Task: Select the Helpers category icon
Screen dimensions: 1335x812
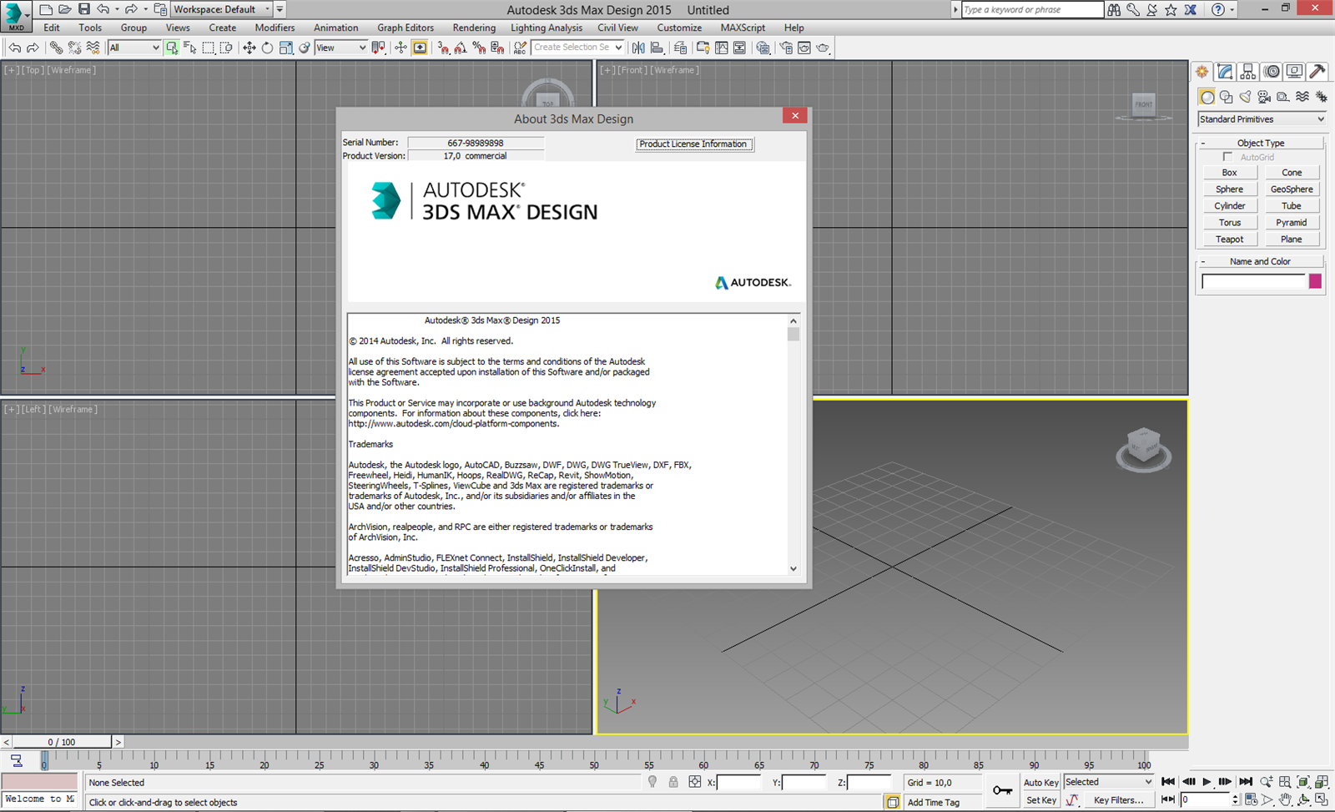Action: [1283, 97]
